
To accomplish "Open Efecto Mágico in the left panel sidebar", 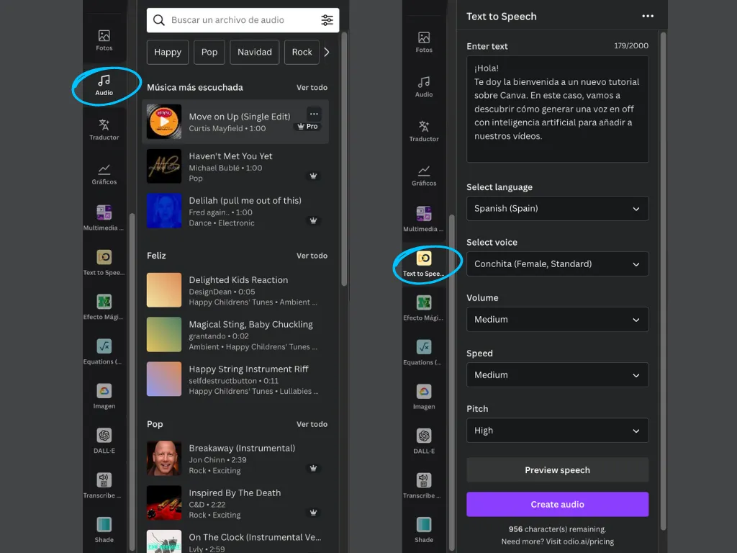I will 104,307.
